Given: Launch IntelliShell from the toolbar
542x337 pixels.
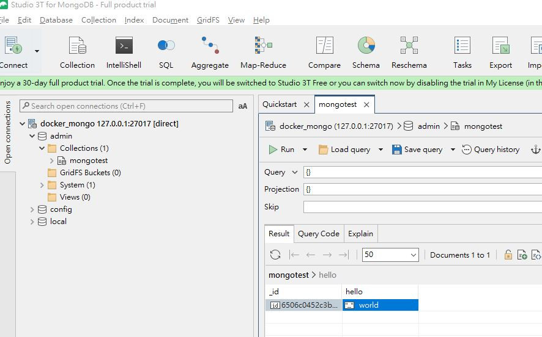Looking at the screenshot, I should point(124,52).
